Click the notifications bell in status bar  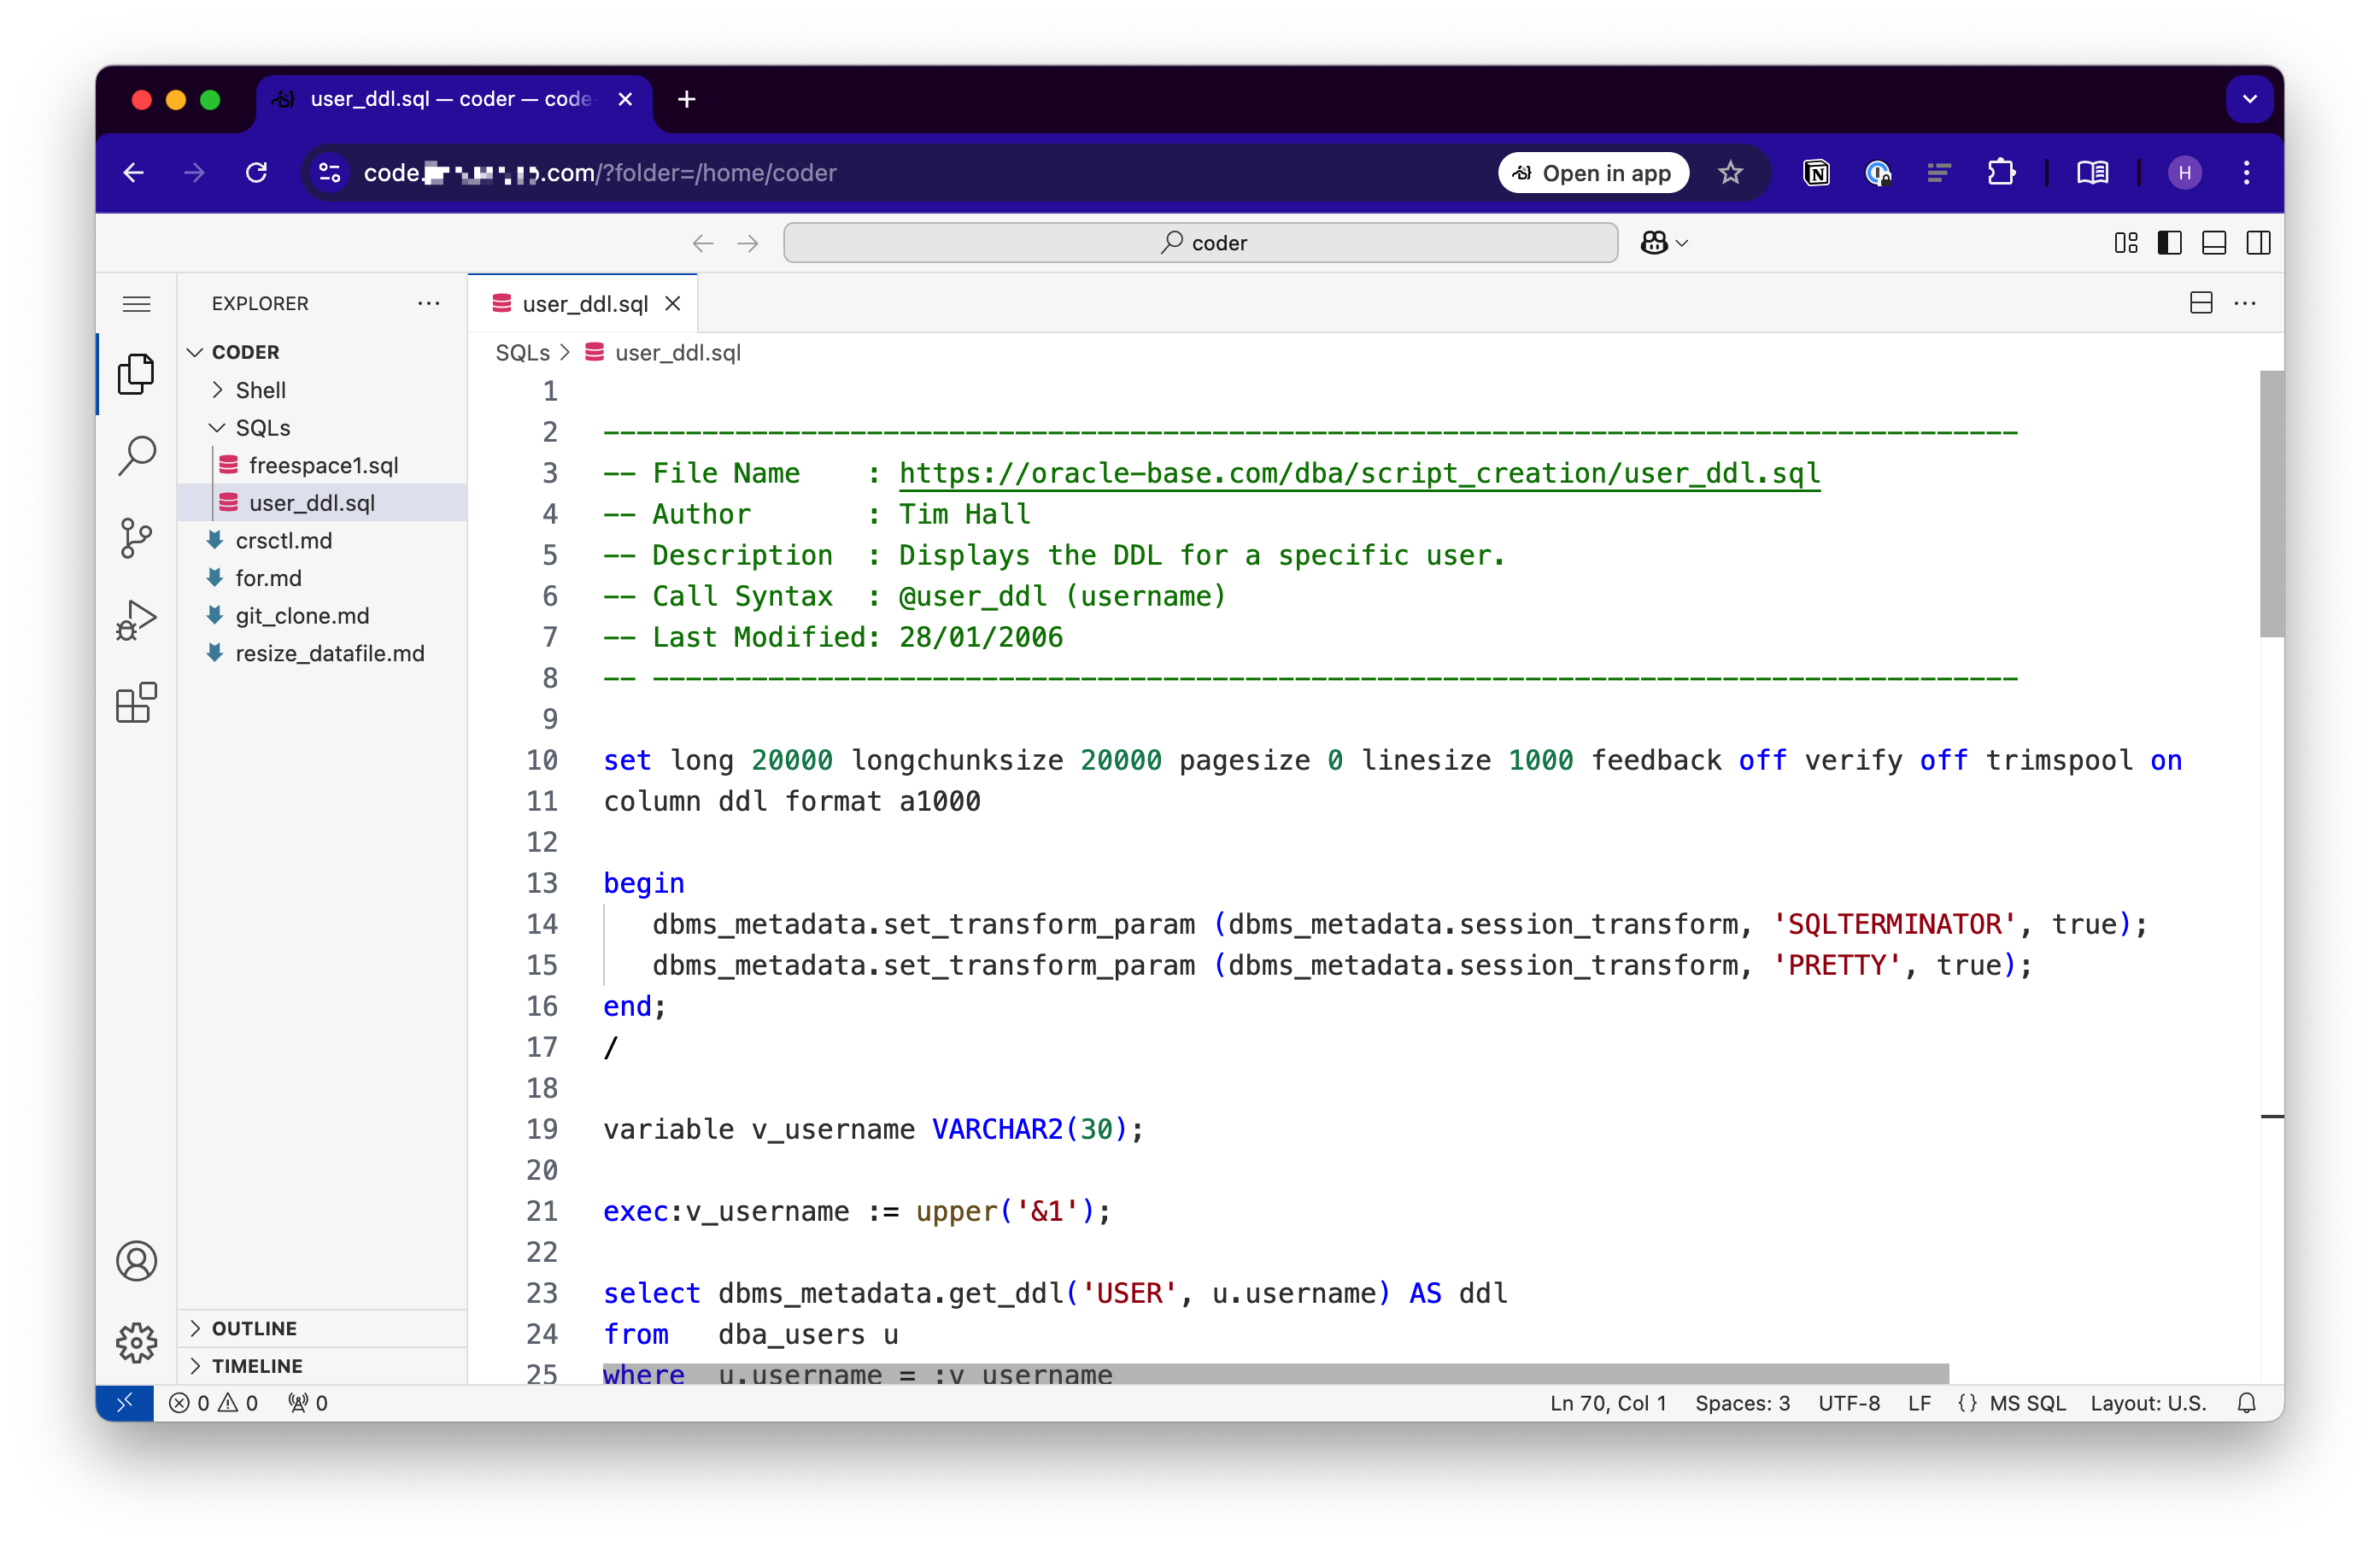[2246, 1403]
